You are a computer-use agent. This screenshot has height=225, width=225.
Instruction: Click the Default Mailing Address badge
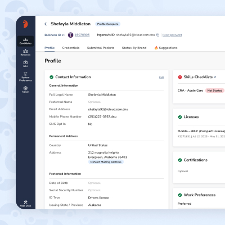pos(106,162)
